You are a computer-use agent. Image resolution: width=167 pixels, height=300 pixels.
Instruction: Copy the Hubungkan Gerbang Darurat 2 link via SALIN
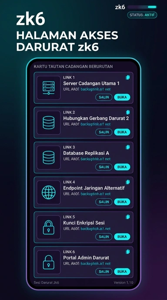104,132
